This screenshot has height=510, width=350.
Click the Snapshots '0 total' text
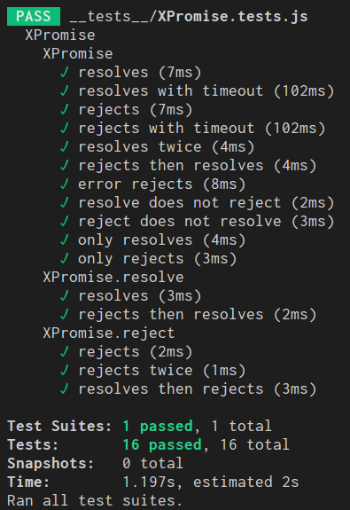coord(152,464)
